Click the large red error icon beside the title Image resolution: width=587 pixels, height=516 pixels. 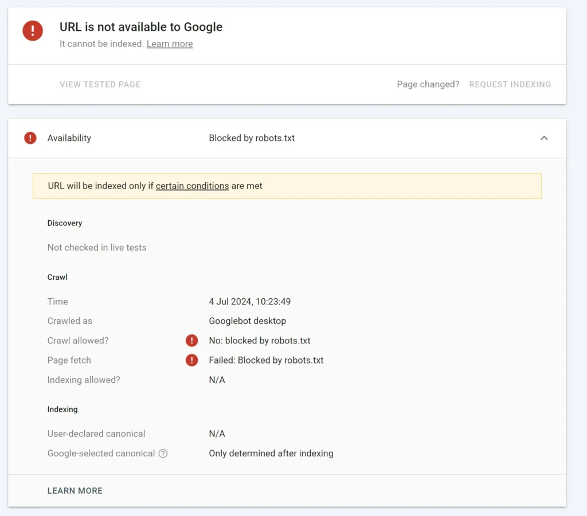33,30
